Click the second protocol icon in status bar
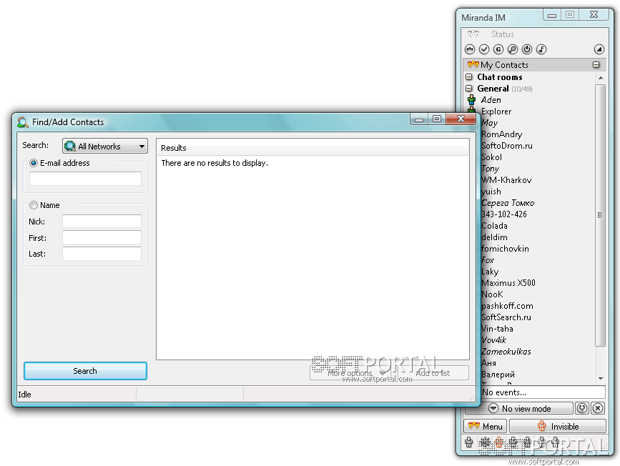 [x=484, y=442]
